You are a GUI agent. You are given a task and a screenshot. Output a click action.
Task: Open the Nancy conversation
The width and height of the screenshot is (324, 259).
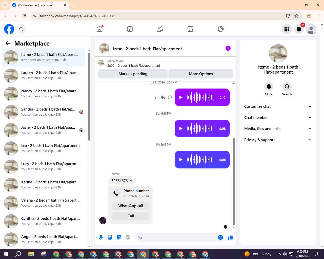pos(44,94)
